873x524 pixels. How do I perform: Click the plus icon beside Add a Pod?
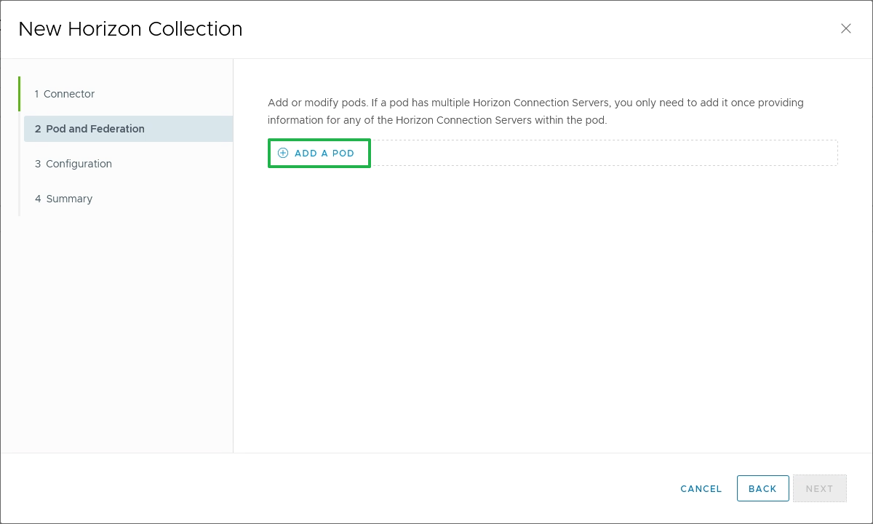click(x=283, y=154)
